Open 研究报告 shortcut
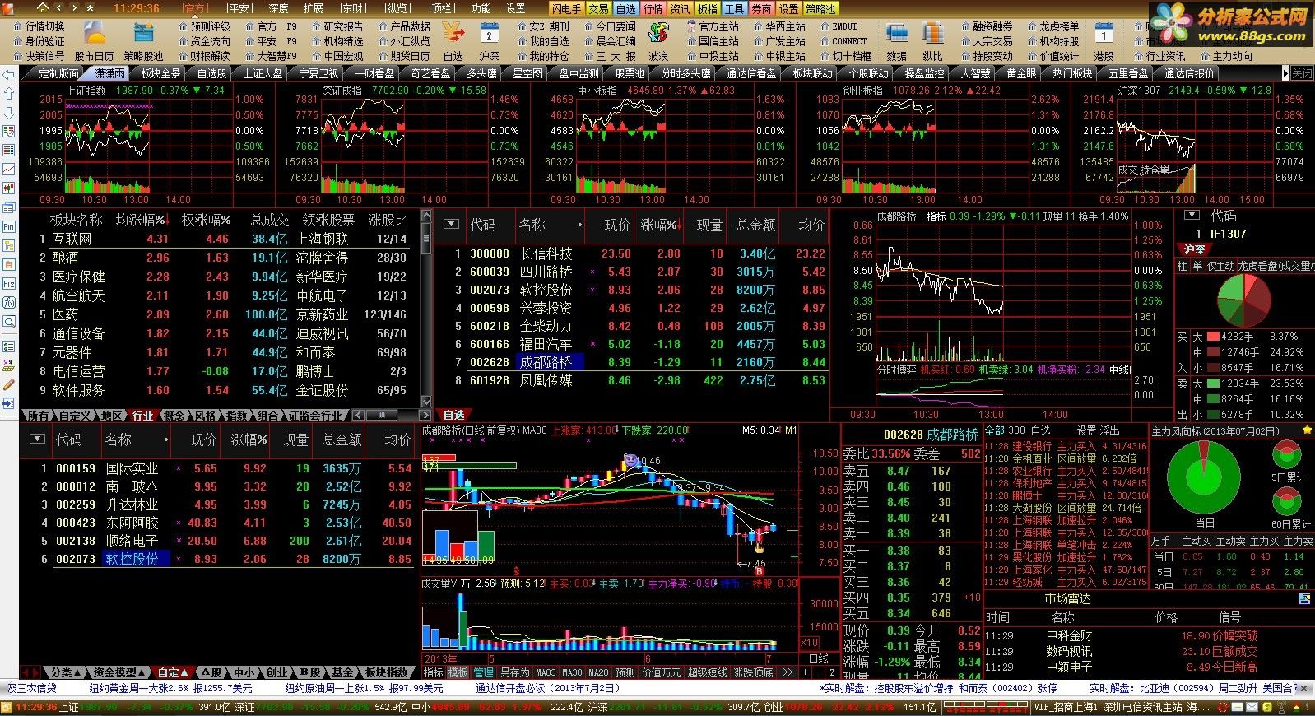The width and height of the screenshot is (1315, 716). pyautogui.click(x=338, y=26)
